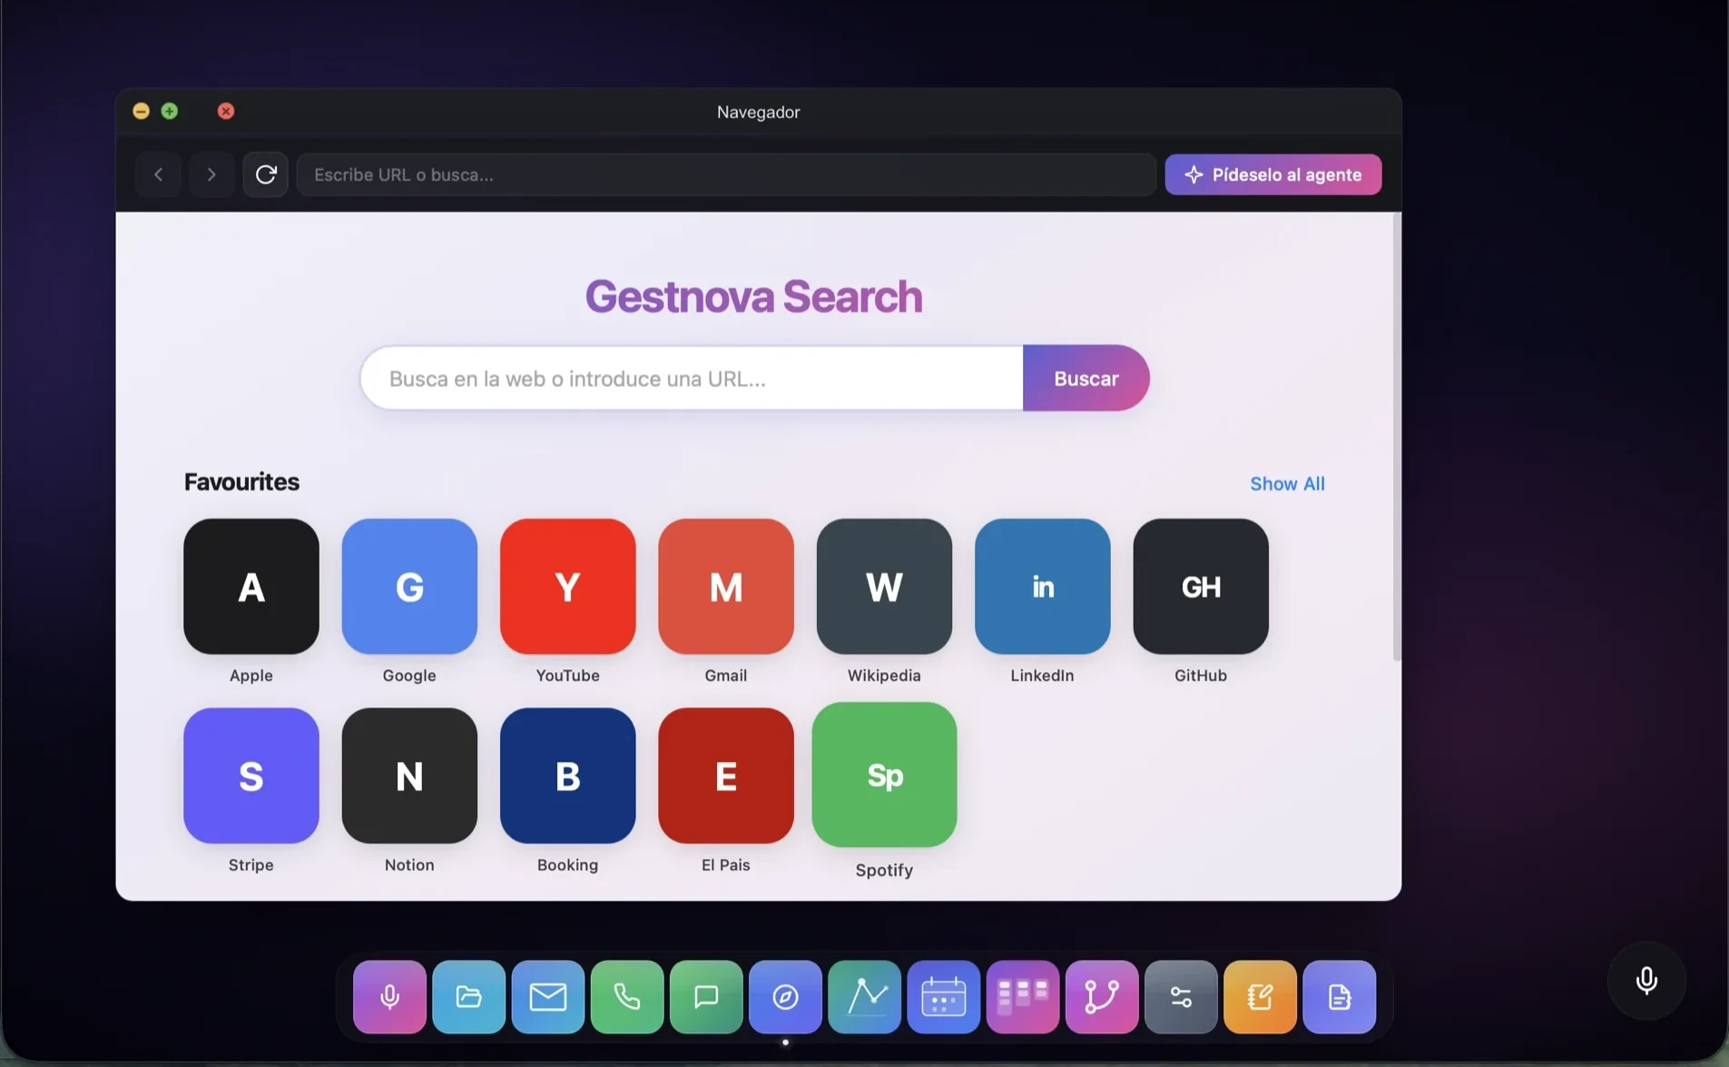Launch the file manager folder icon in dock

tap(468, 997)
